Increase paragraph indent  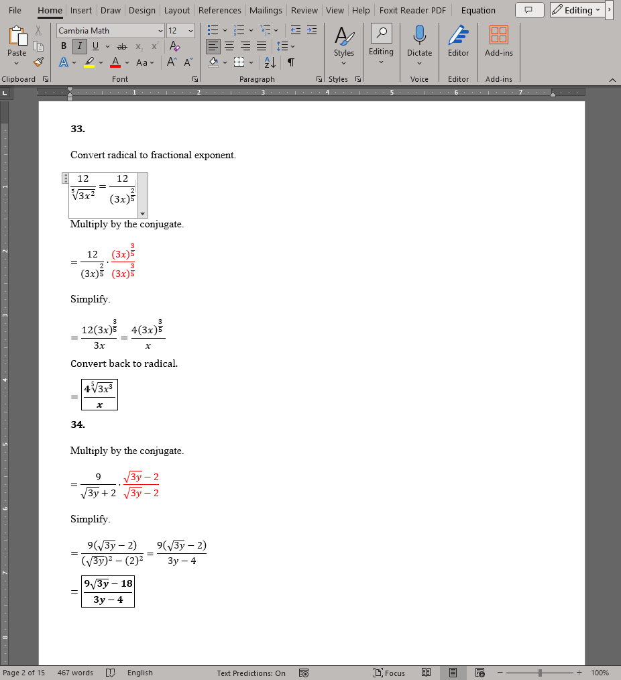312,30
